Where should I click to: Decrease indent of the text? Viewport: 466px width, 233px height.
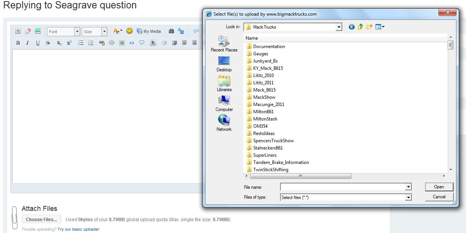(x=165, y=43)
